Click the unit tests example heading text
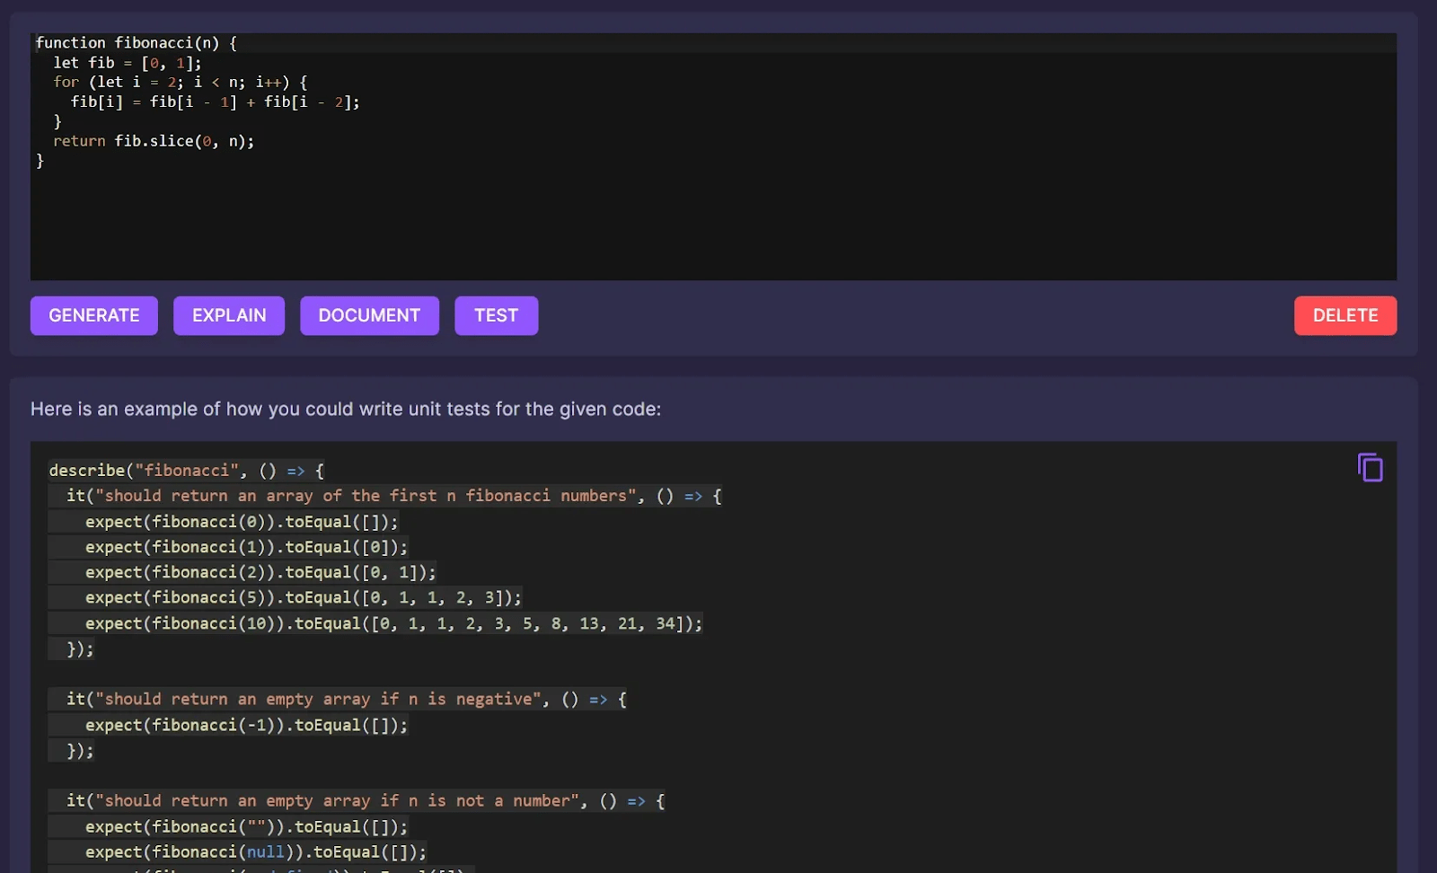Viewport: 1437px width, 873px height. point(345,409)
